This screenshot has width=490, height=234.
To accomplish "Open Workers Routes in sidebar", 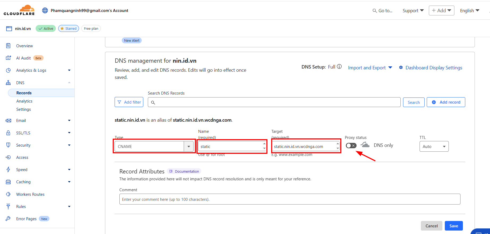I will click(30, 194).
